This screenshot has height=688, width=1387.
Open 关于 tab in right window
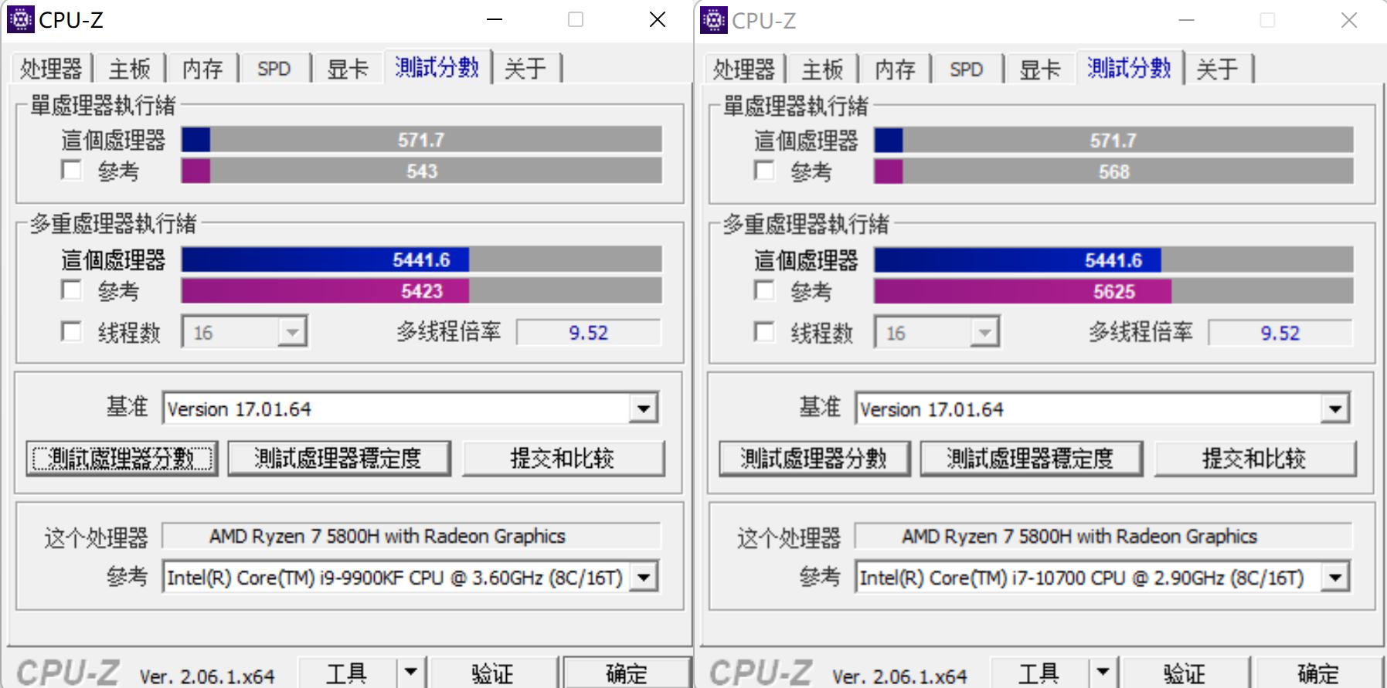[x=1218, y=69]
